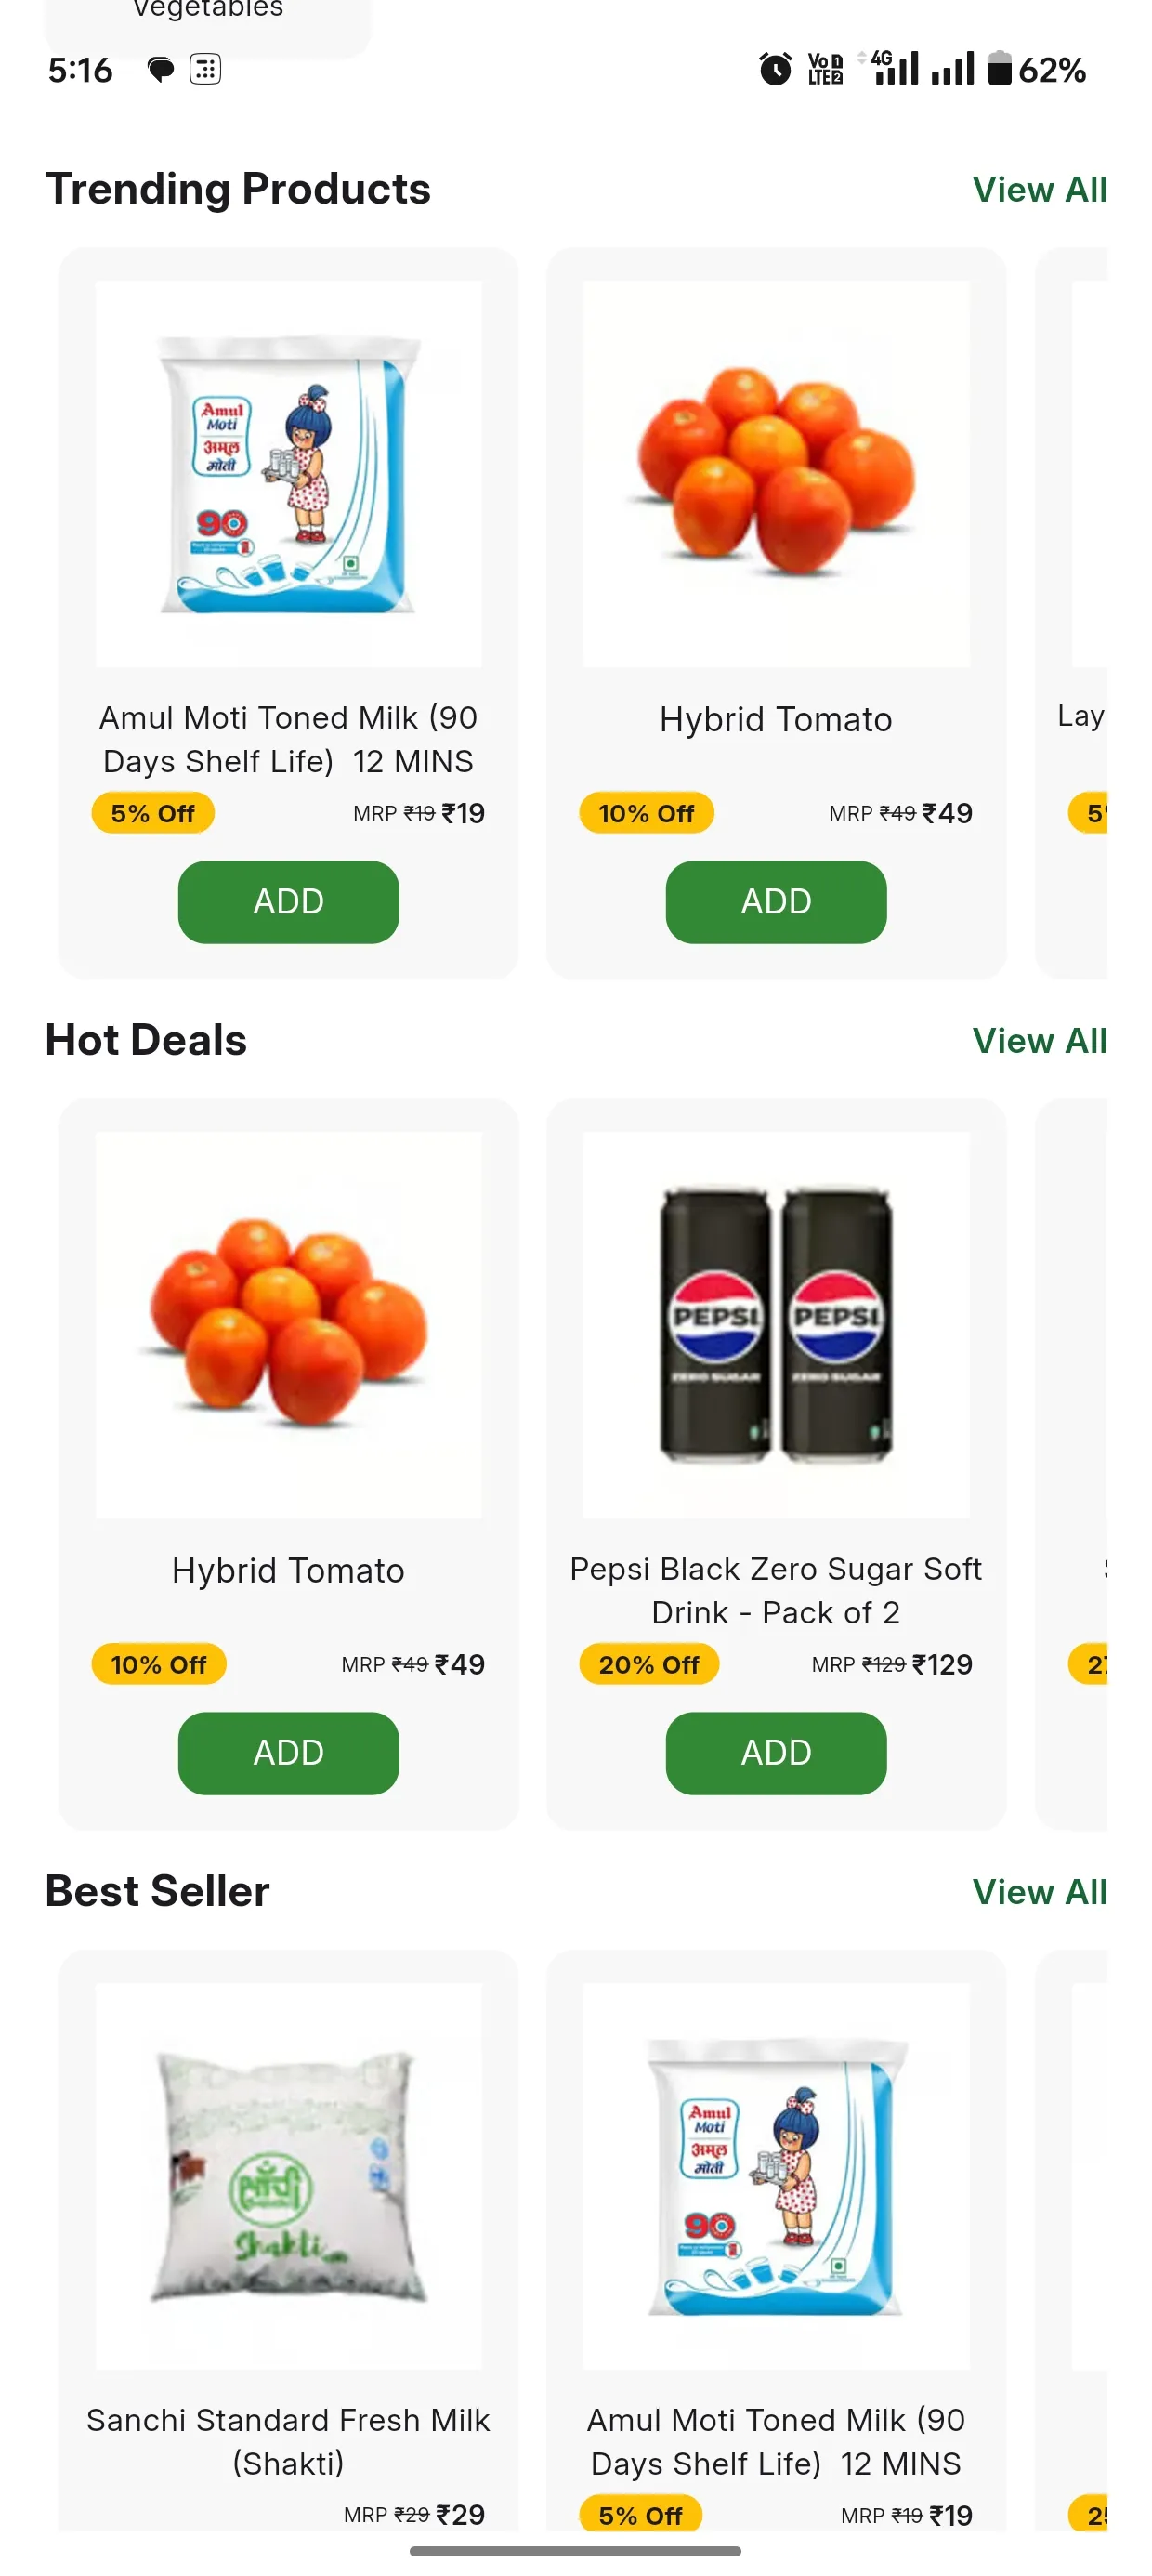Tap the battery indicator icon
The width and height of the screenshot is (1152, 2576).
click(x=999, y=69)
